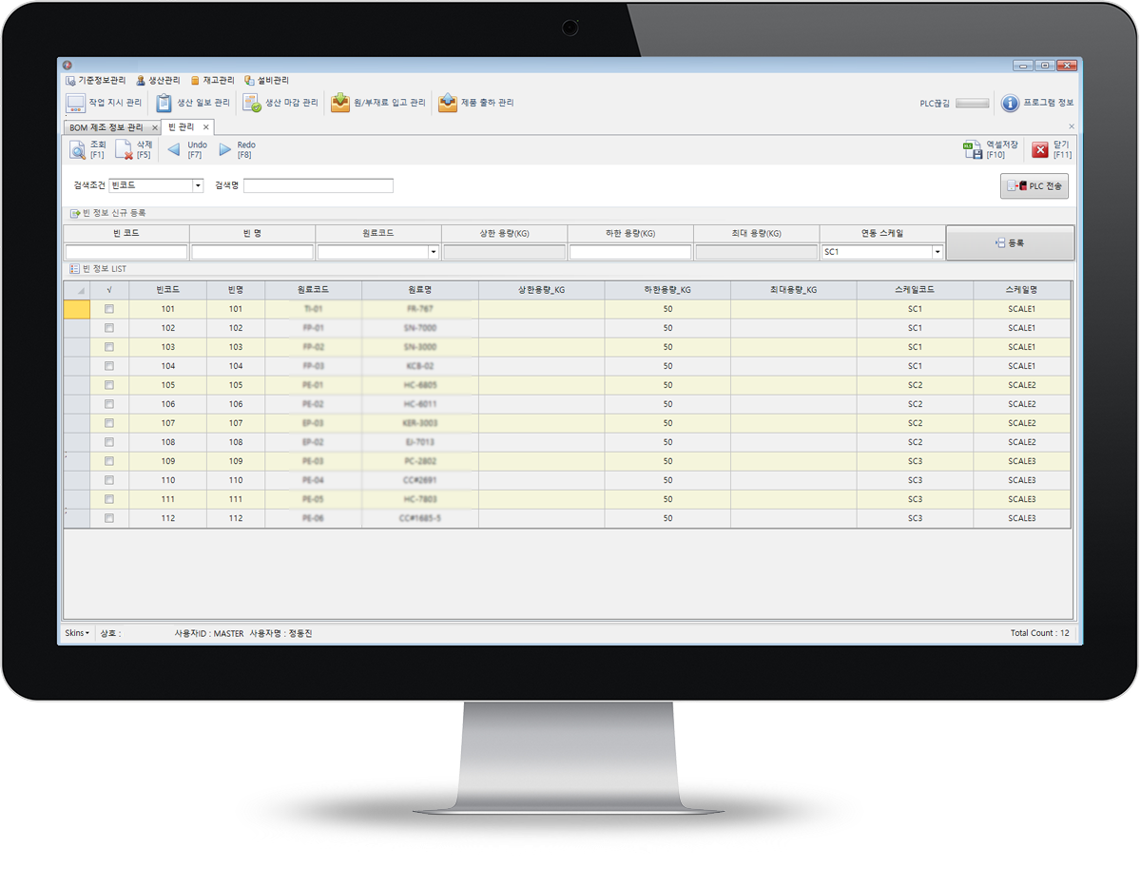The image size is (1141, 886).
Task: Open the 원료코드 combo box dropdown
Action: pyautogui.click(x=434, y=253)
